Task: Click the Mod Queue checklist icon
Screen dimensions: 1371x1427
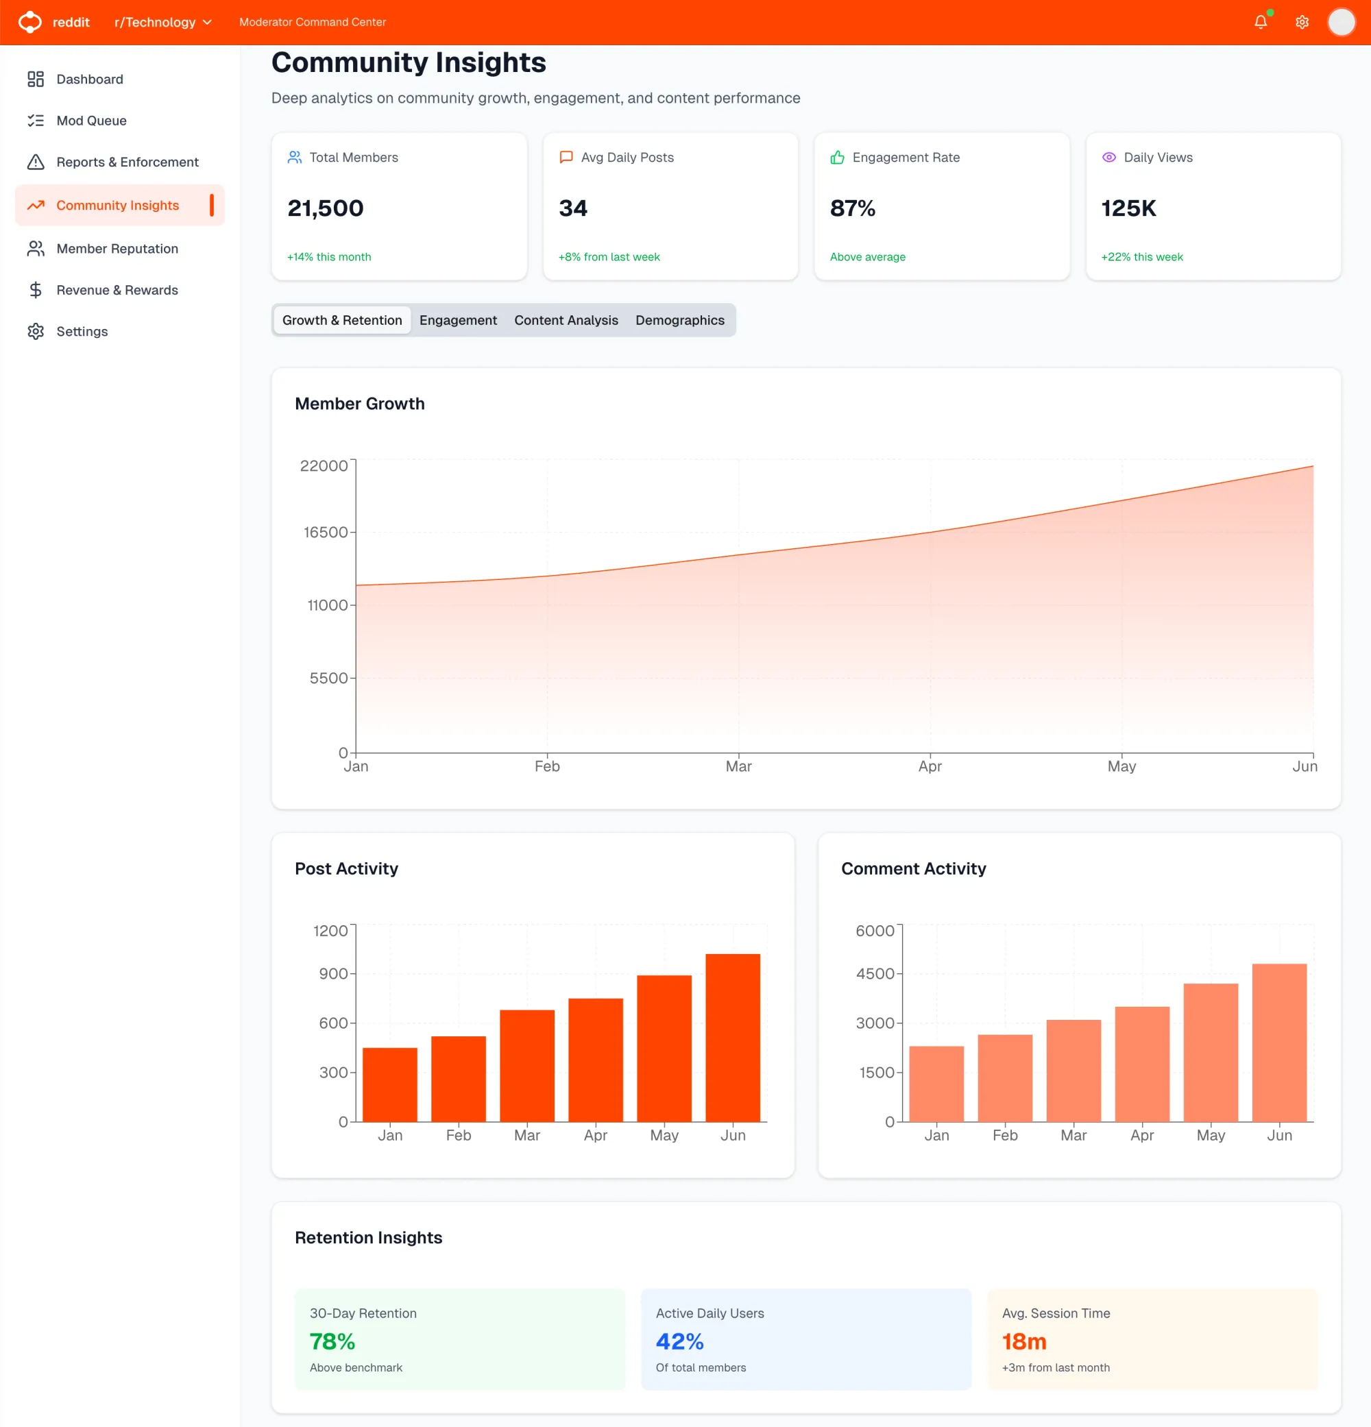Action: click(x=36, y=120)
